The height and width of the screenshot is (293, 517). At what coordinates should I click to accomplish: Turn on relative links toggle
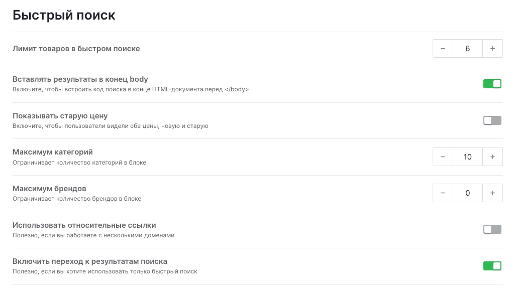(492, 229)
